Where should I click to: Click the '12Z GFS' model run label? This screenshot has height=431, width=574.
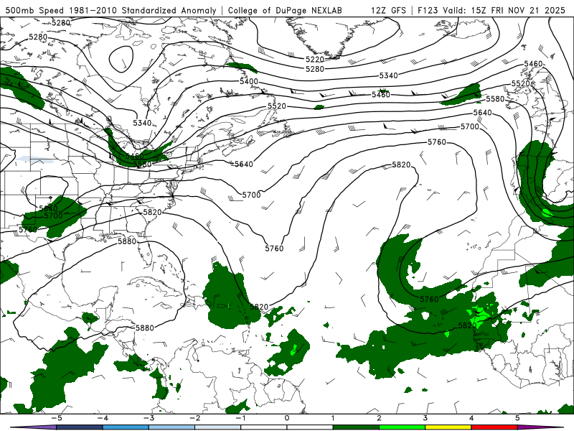pyautogui.click(x=388, y=10)
